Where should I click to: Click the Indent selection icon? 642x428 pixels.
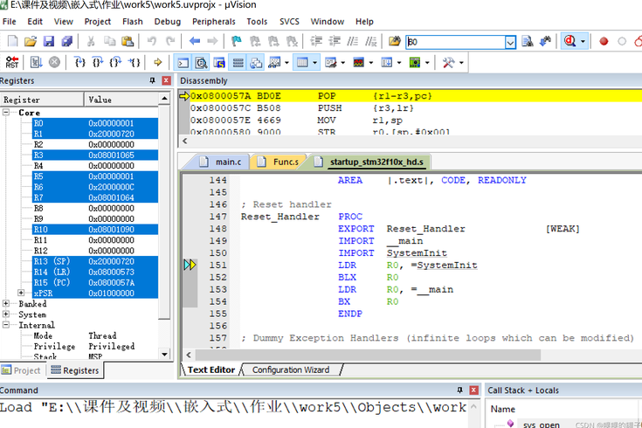tap(316, 41)
